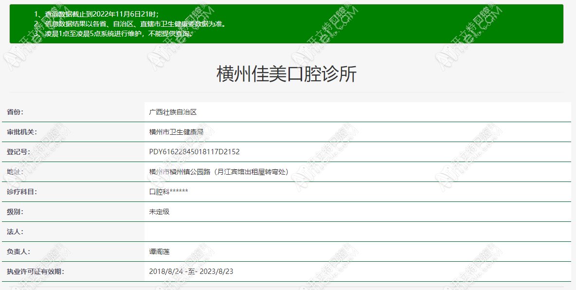Select the 负责人 label
Viewport: 576px width, 290px height.
pos(18,252)
